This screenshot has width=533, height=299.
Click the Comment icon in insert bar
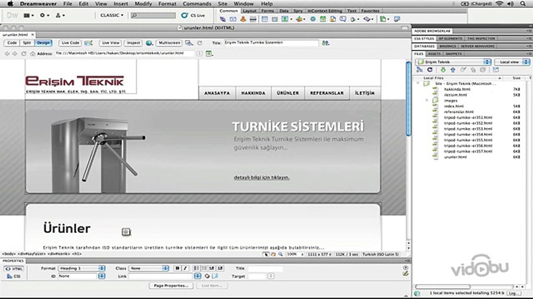click(x=343, y=19)
